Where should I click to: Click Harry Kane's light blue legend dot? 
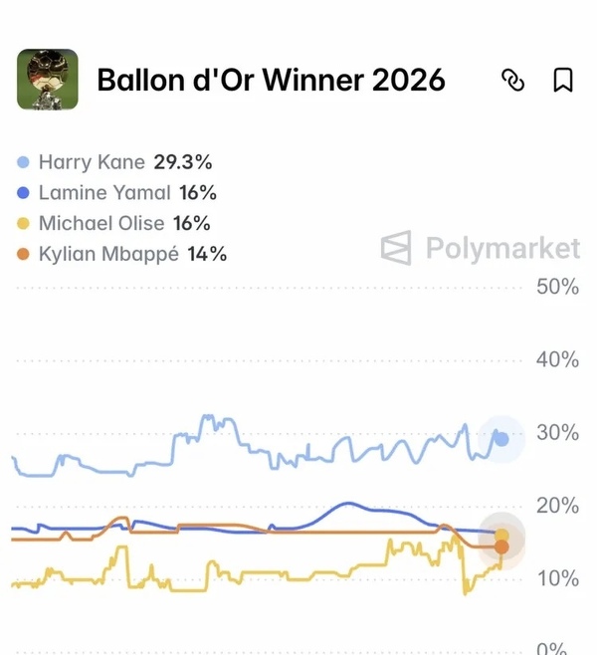[24, 162]
